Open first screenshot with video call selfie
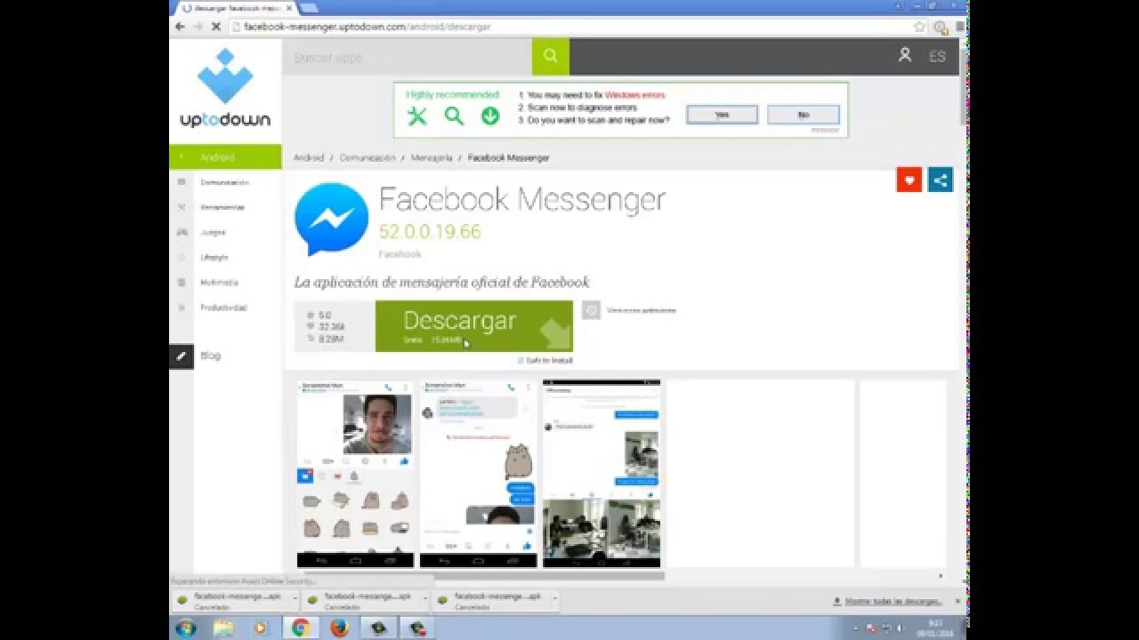The width and height of the screenshot is (1139, 640). pyautogui.click(x=355, y=474)
